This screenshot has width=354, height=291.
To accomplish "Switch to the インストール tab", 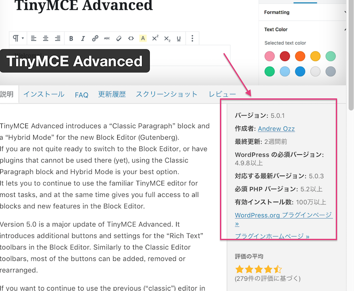I will pos(44,94).
